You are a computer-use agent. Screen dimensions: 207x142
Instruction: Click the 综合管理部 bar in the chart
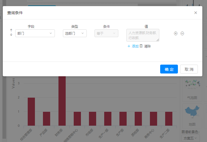pyautogui.click(x=31, y=111)
